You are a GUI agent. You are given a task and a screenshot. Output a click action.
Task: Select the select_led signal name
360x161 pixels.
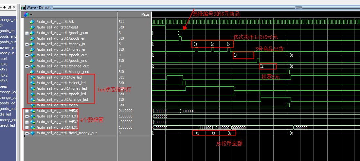coord(62,83)
